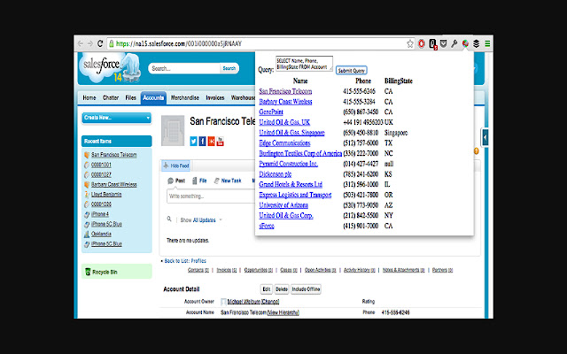Bookmark page with the star icon

[409, 43]
